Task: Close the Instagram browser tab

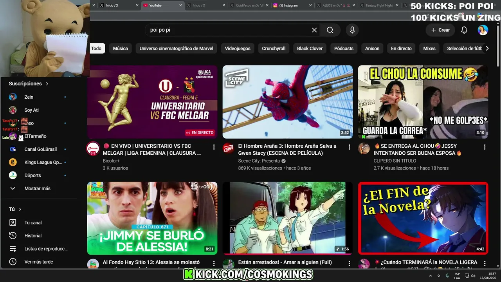Action: click(310, 5)
